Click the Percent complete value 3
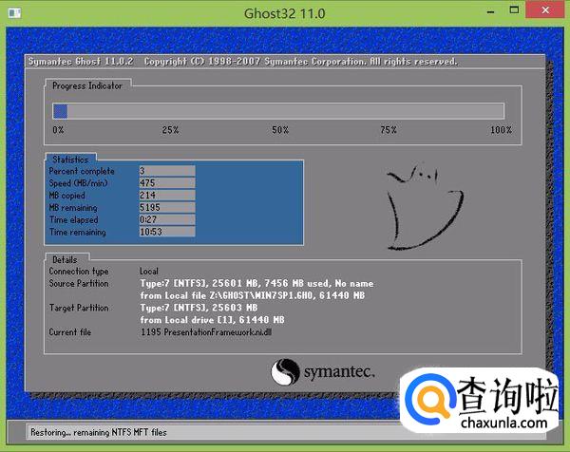 (x=167, y=171)
